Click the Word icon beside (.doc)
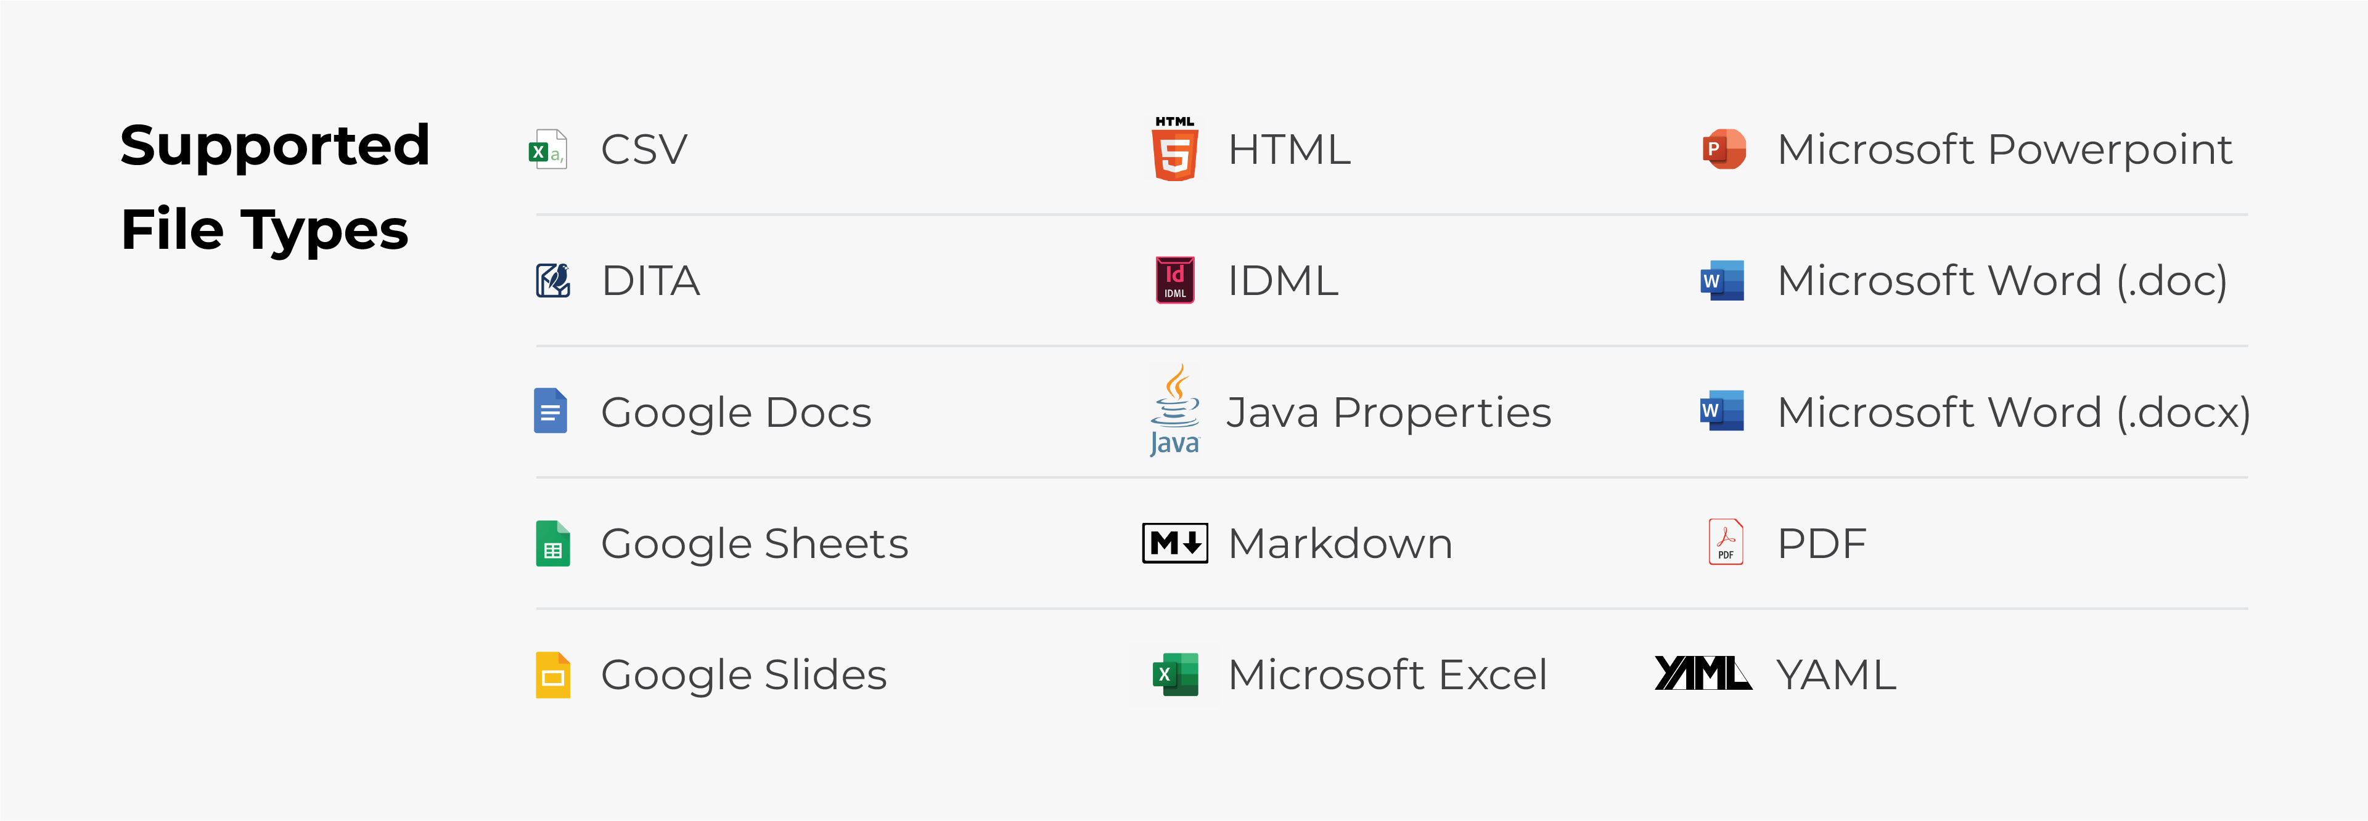Viewport: 2368px width, 821px height. (x=1722, y=280)
